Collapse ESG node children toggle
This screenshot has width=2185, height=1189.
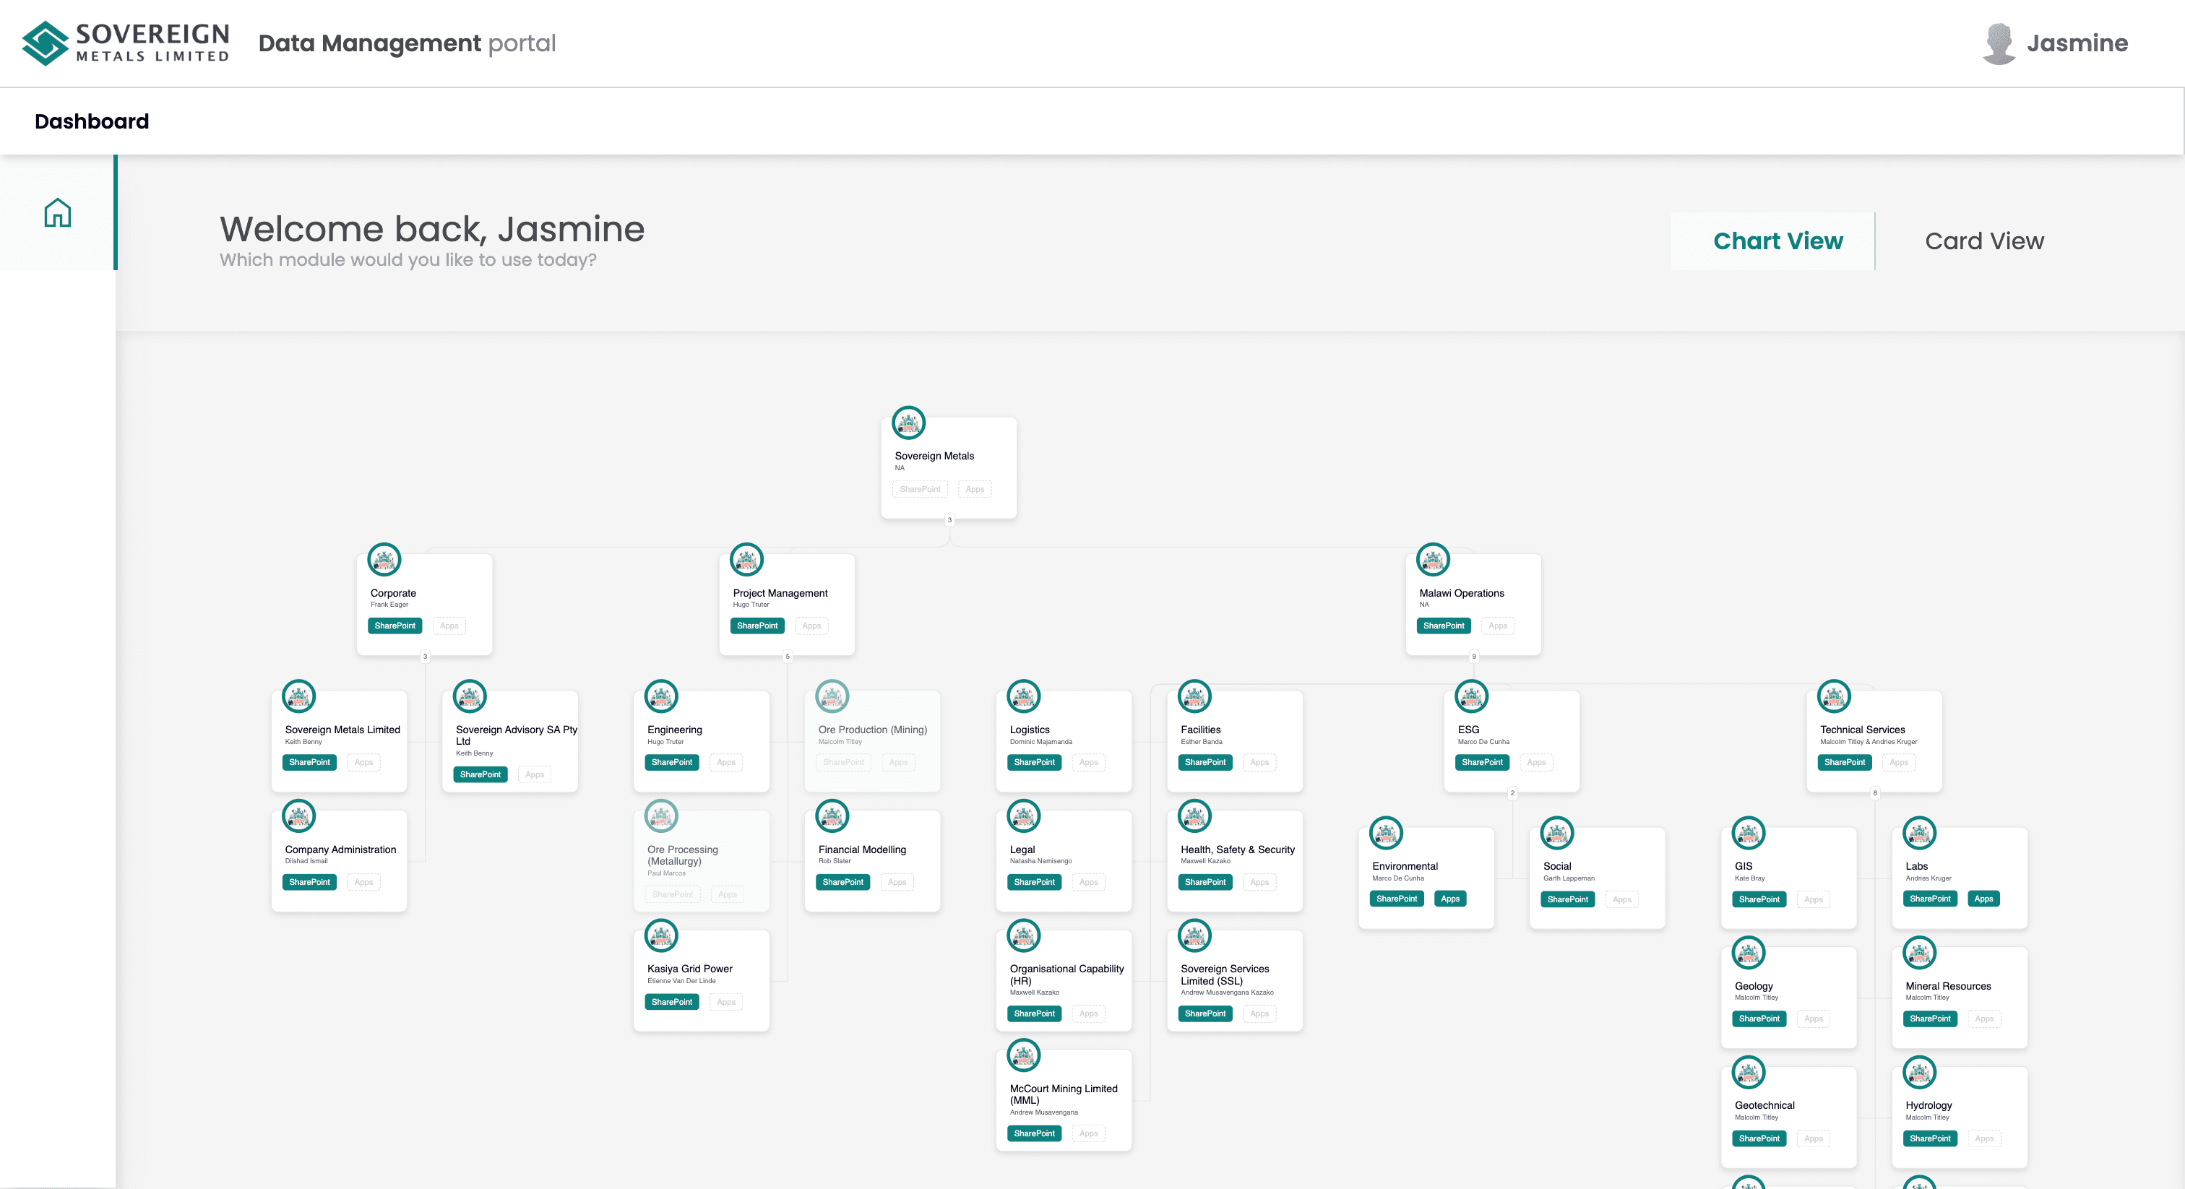coord(1512,793)
